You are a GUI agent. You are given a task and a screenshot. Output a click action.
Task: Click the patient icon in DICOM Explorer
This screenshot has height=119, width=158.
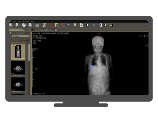10,33
